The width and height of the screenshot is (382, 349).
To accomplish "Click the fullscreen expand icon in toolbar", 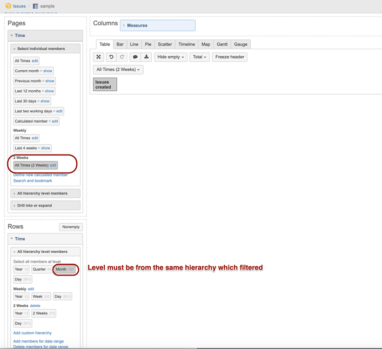I will pos(98,57).
